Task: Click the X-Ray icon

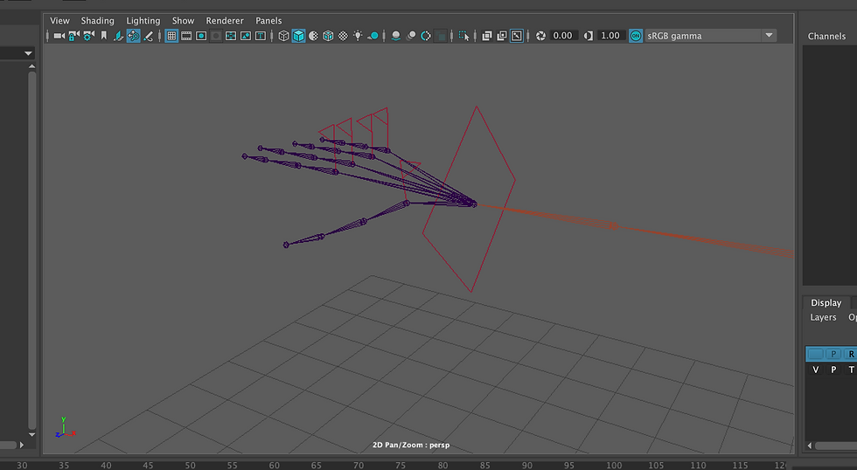Action: click(487, 36)
